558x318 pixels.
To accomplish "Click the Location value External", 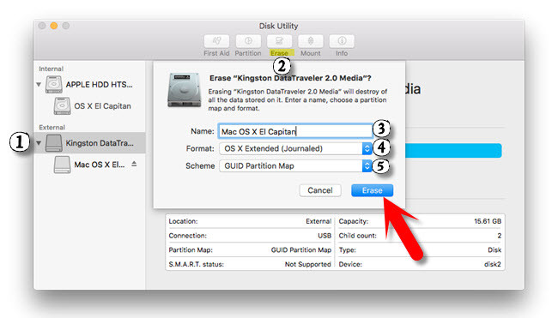I will pyautogui.click(x=318, y=221).
